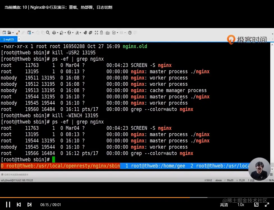Viewport: 274px width, 210px height.
Task: Click the Xshell swirl icon
Action: (85, 33)
